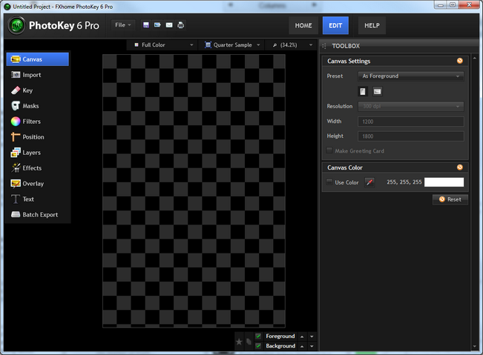
Task: Click the toolbox scrollbar up arrow
Action: click(475, 58)
